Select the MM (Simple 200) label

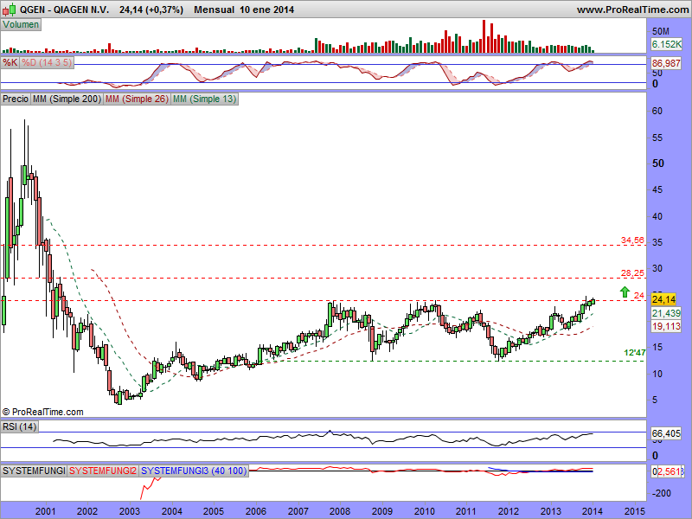pyautogui.click(x=67, y=99)
